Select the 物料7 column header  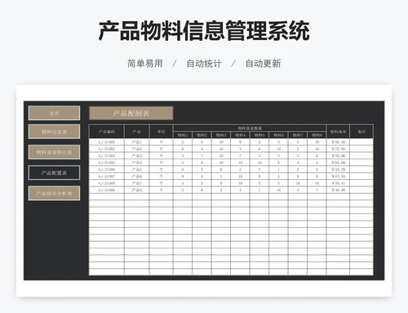298,135
